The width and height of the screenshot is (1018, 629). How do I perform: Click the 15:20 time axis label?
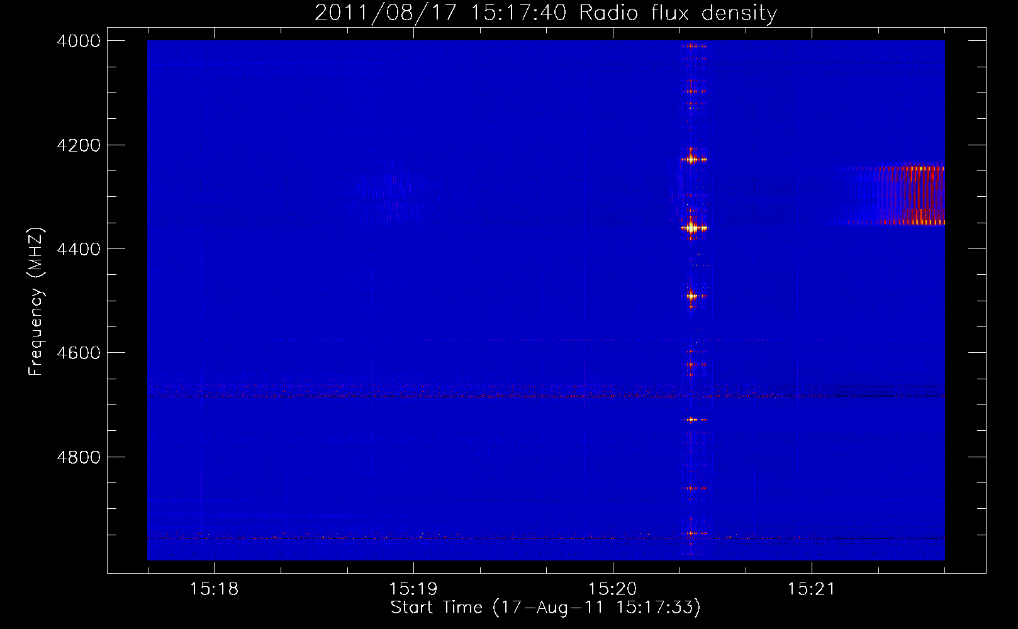[x=612, y=589]
